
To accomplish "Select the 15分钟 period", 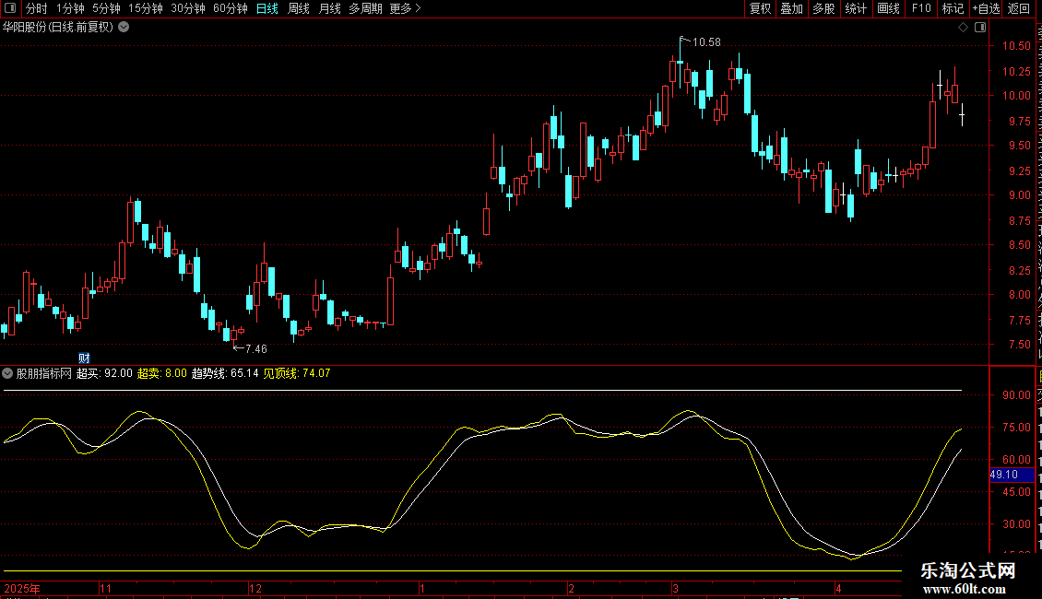I will click(x=146, y=8).
